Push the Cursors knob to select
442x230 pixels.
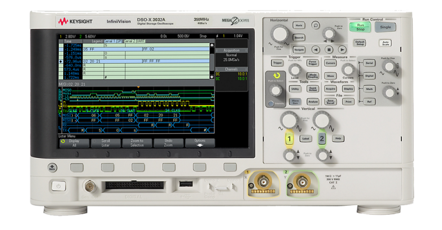coord(348,69)
